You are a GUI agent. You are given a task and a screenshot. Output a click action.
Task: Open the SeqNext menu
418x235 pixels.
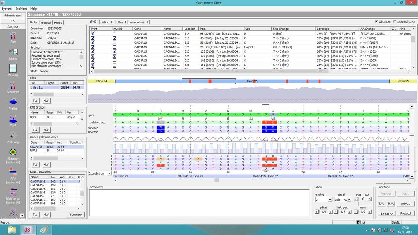[21, 9]
